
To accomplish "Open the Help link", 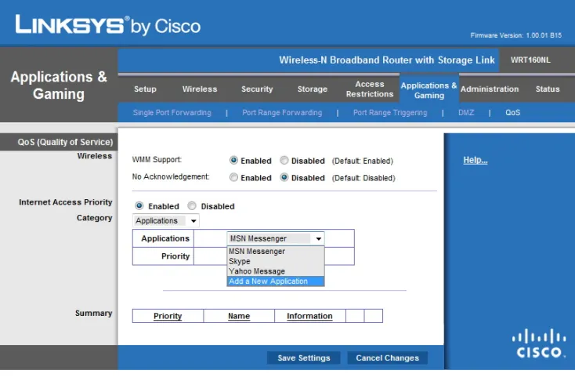I will click(475, 160).
